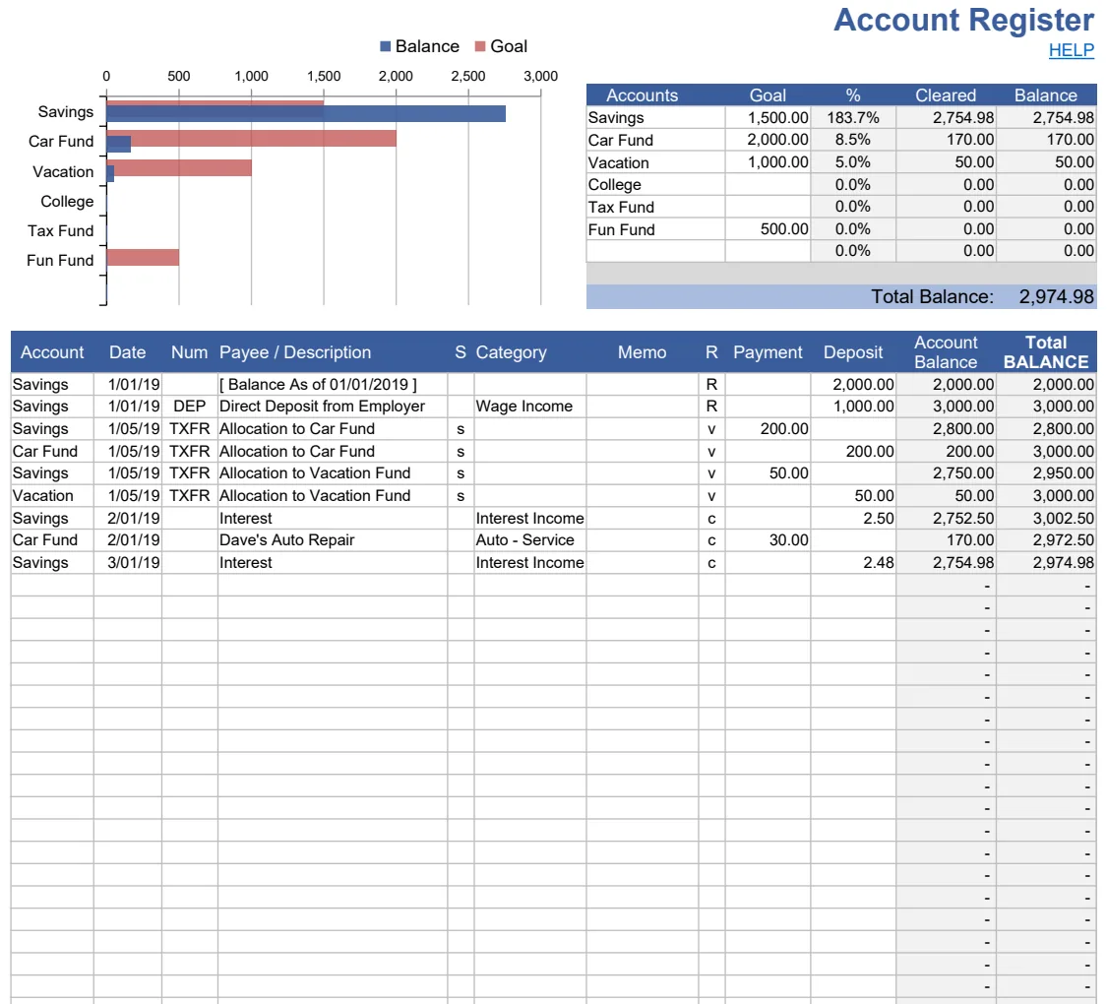Select Savings goal cell 1,500.00
The height and width of the screenshot is (1004, 1107).
(769, 118)
